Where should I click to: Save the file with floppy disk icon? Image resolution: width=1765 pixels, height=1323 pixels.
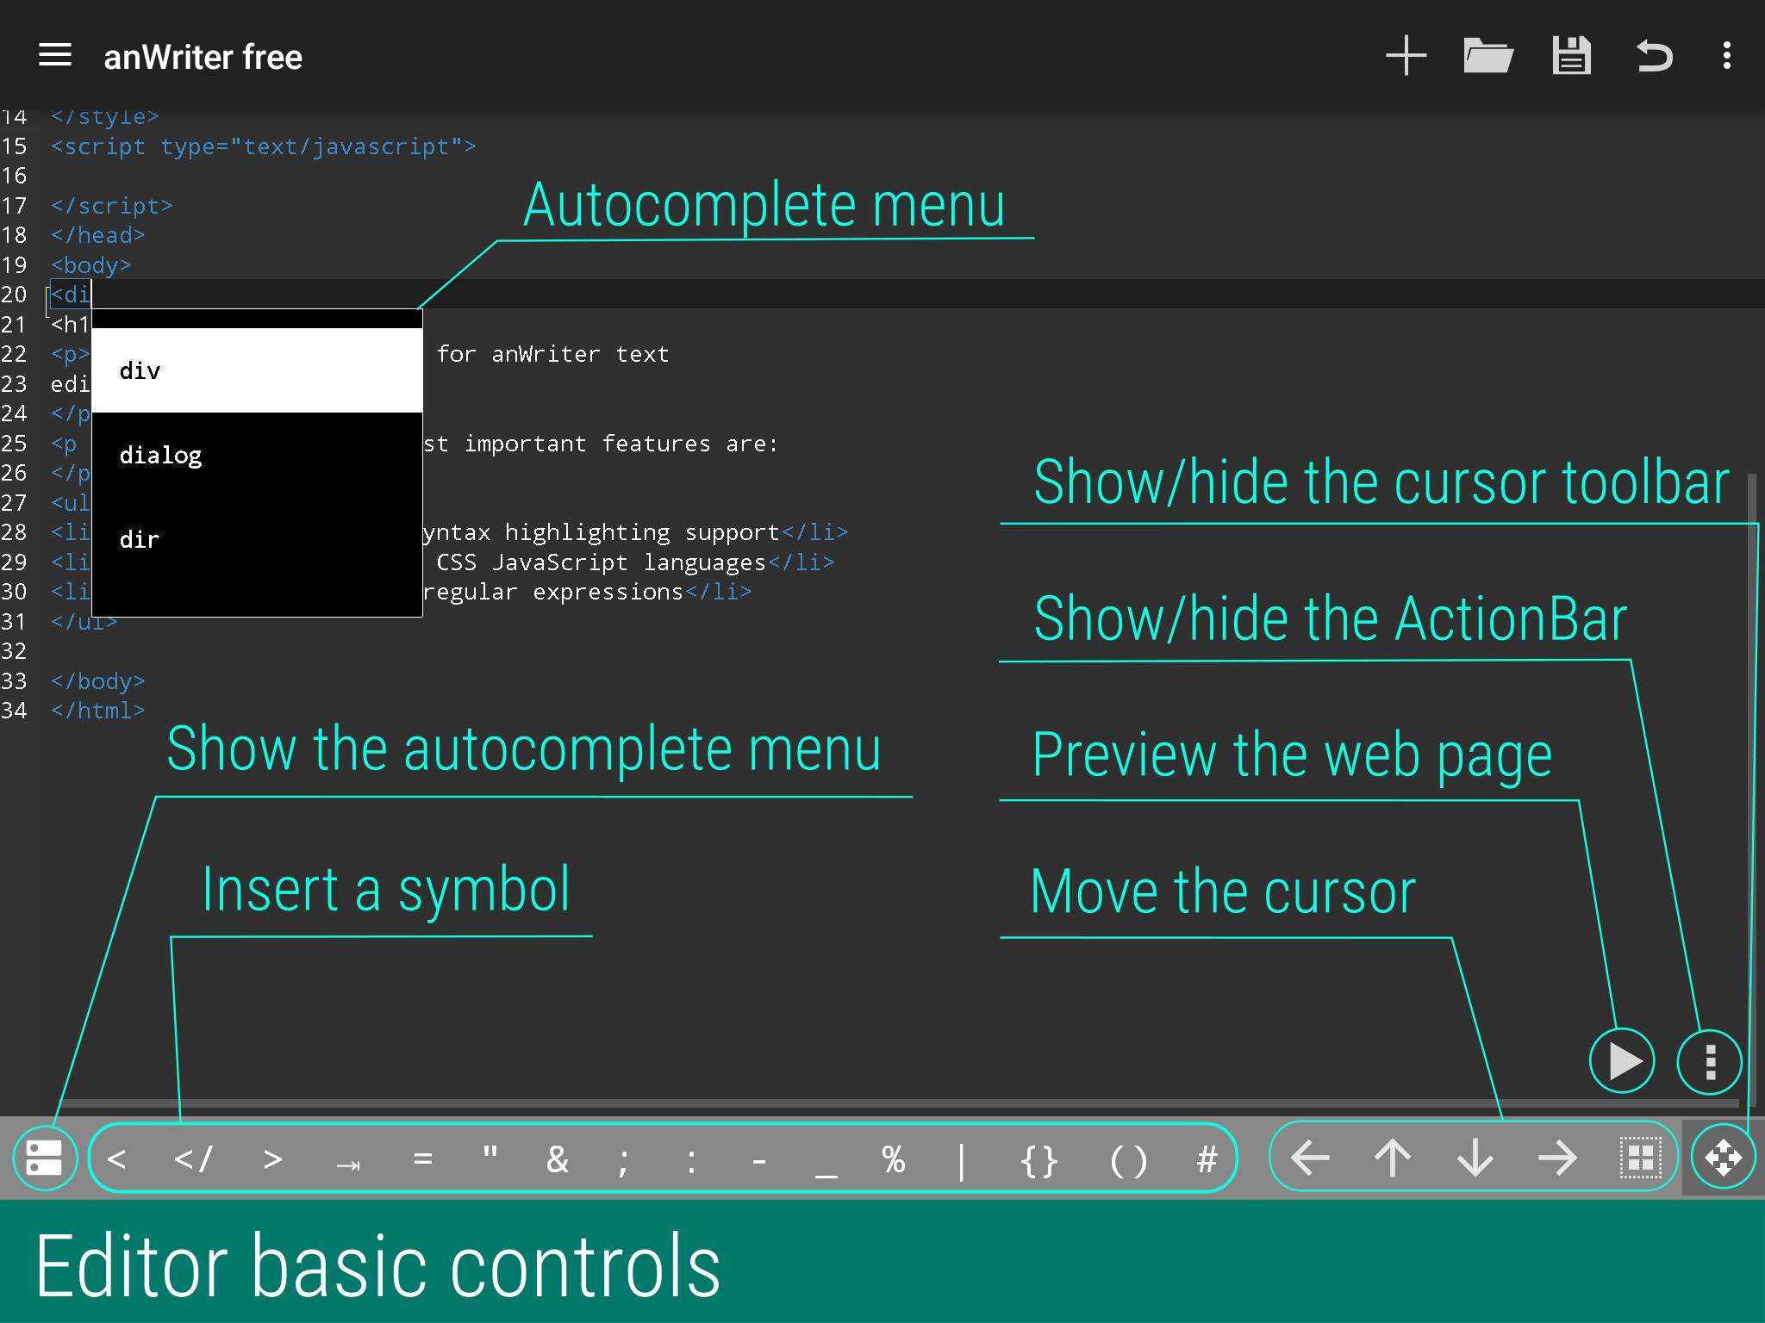click(1571, 56)
